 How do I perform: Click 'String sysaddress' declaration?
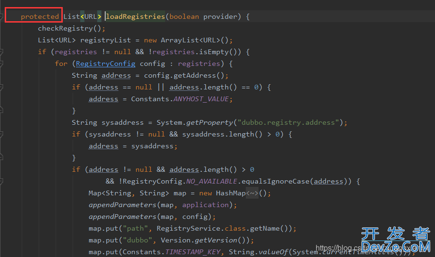(108, 122)
